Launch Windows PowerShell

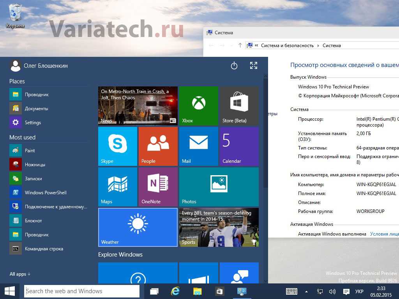click(48, 192)
